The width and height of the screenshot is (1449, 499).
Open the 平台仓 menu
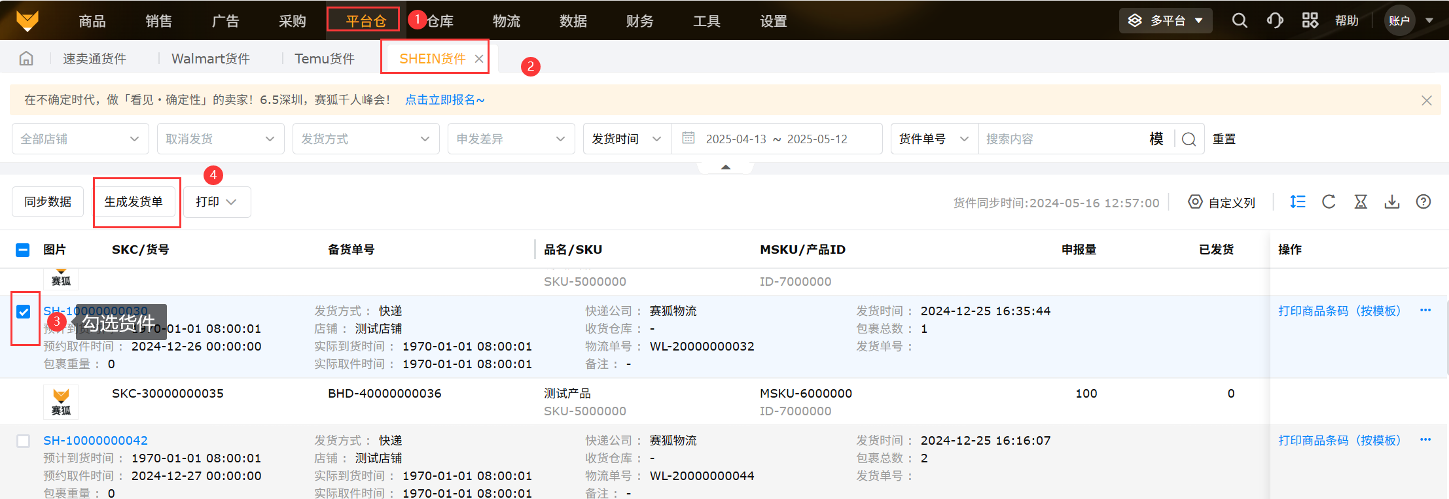[x=365, y=21]
